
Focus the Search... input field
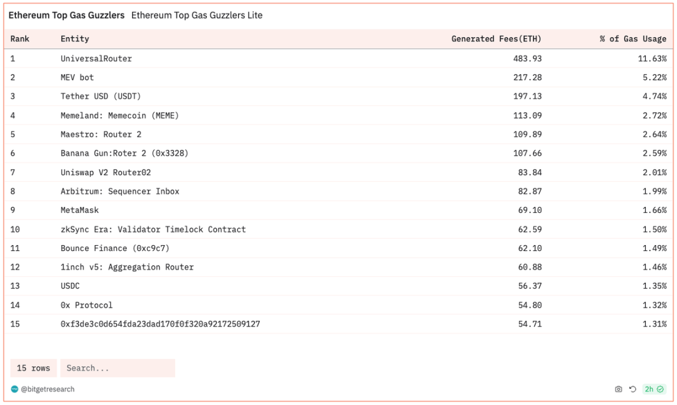(118, 368)
